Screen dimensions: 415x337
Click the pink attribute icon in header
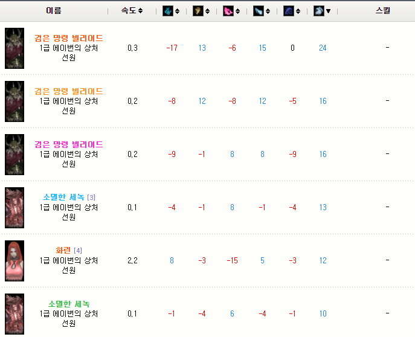(228, 11)
